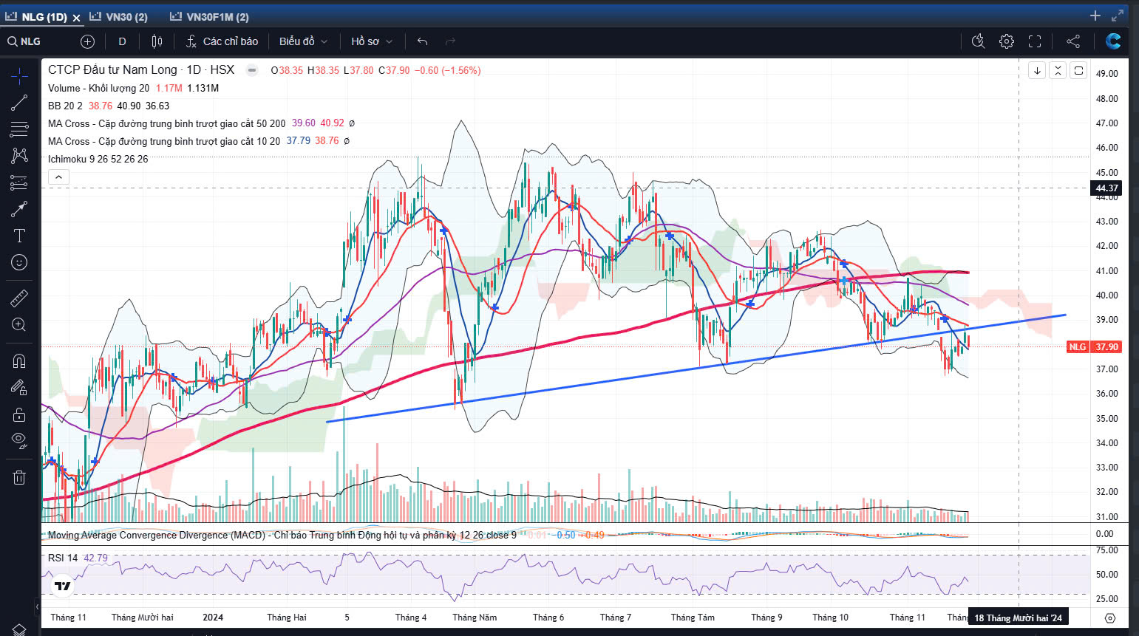Select the crosshair cursor tool
This screenshot has height=636, width=1139.
[x=19, y=76]
